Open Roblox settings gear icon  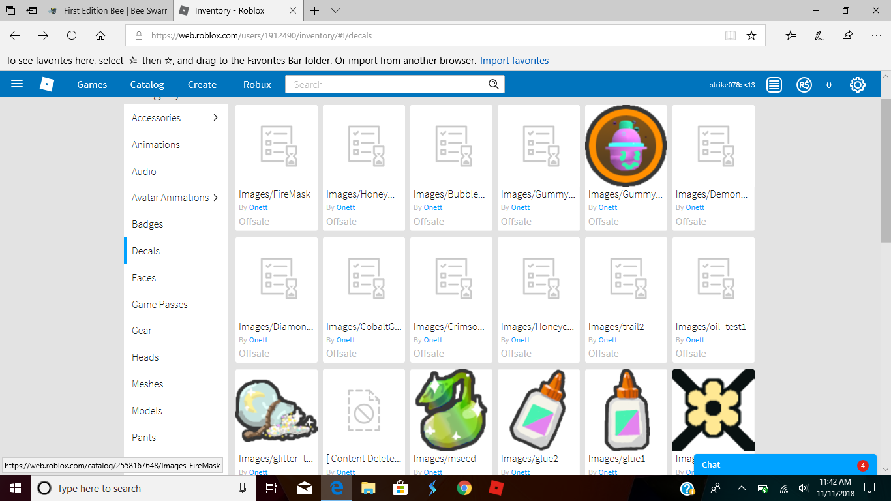click(x=858, y=85)
